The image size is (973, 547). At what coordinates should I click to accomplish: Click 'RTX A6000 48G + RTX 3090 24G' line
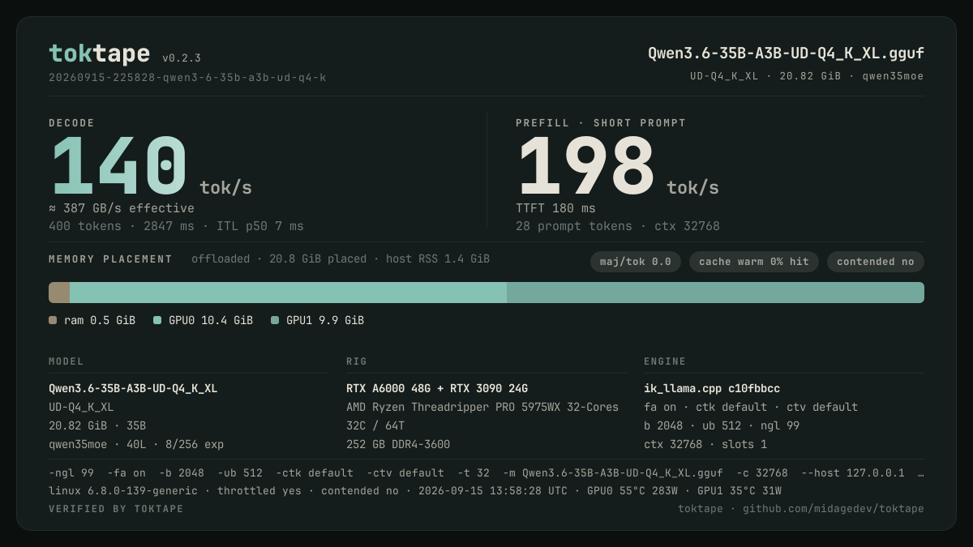click(437, 389)
